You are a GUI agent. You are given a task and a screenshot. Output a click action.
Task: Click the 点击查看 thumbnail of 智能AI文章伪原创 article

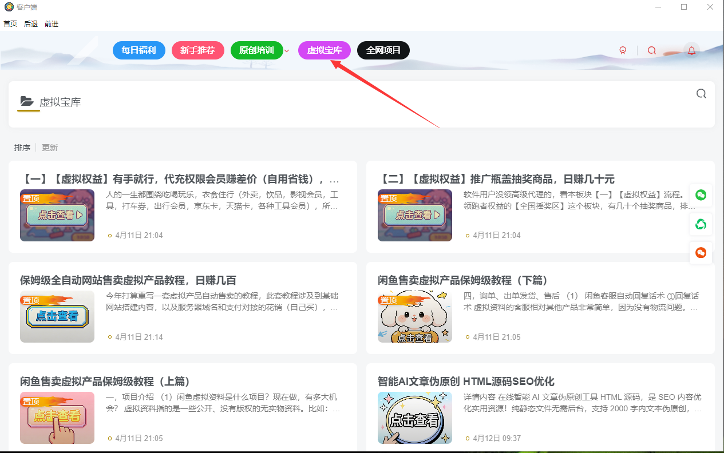(414, 418)
